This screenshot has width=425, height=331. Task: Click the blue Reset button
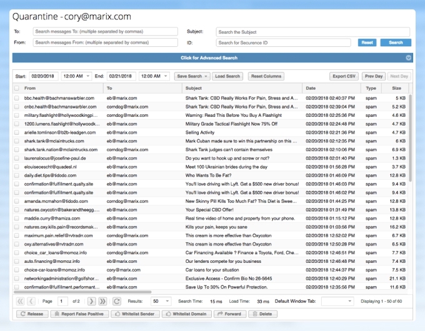pos(367,42)
